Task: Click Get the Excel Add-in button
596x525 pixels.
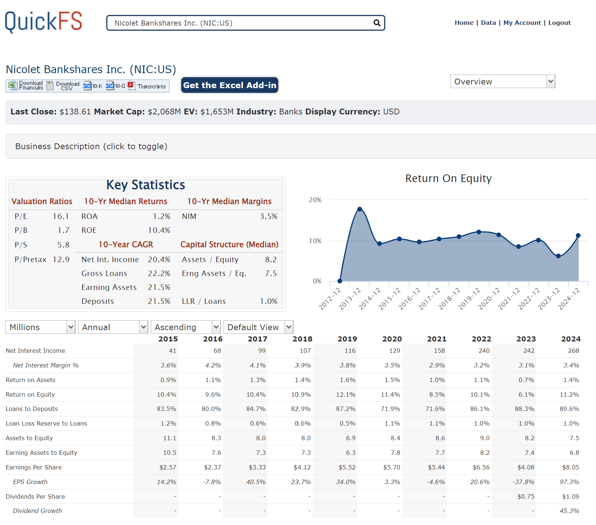Action: tap(230, 85)
